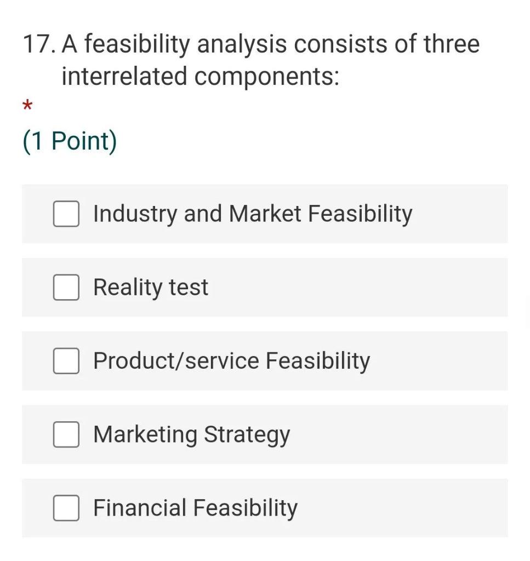This screenshot has height=561, width=530.
Task: Click blank right side of Reality test row
Action: 384,288
